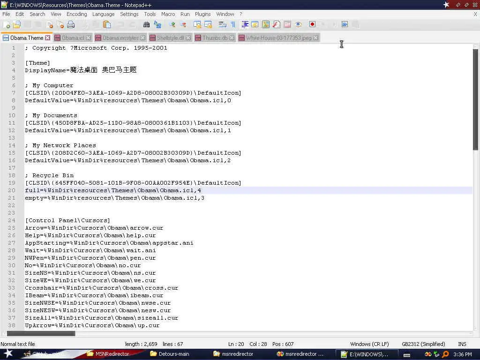Screen dimensions: 480x360
Task: Switch to White-House-03-177353.jpeg tab
Action: tap(278, 37)
